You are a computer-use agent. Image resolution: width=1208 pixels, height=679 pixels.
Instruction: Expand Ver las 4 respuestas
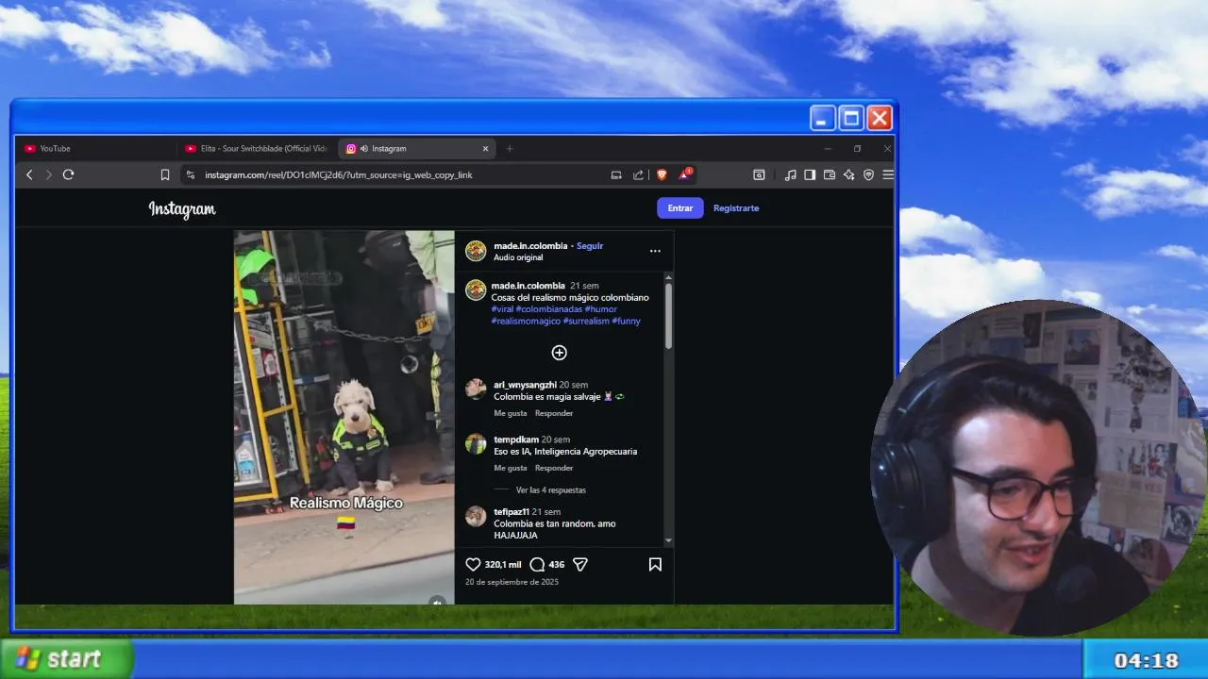coord(551,490)
